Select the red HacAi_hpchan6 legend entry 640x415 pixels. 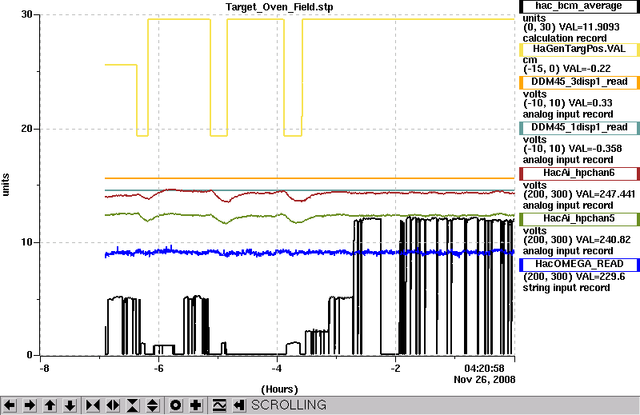pyautogui.click(x=578, y=173)
